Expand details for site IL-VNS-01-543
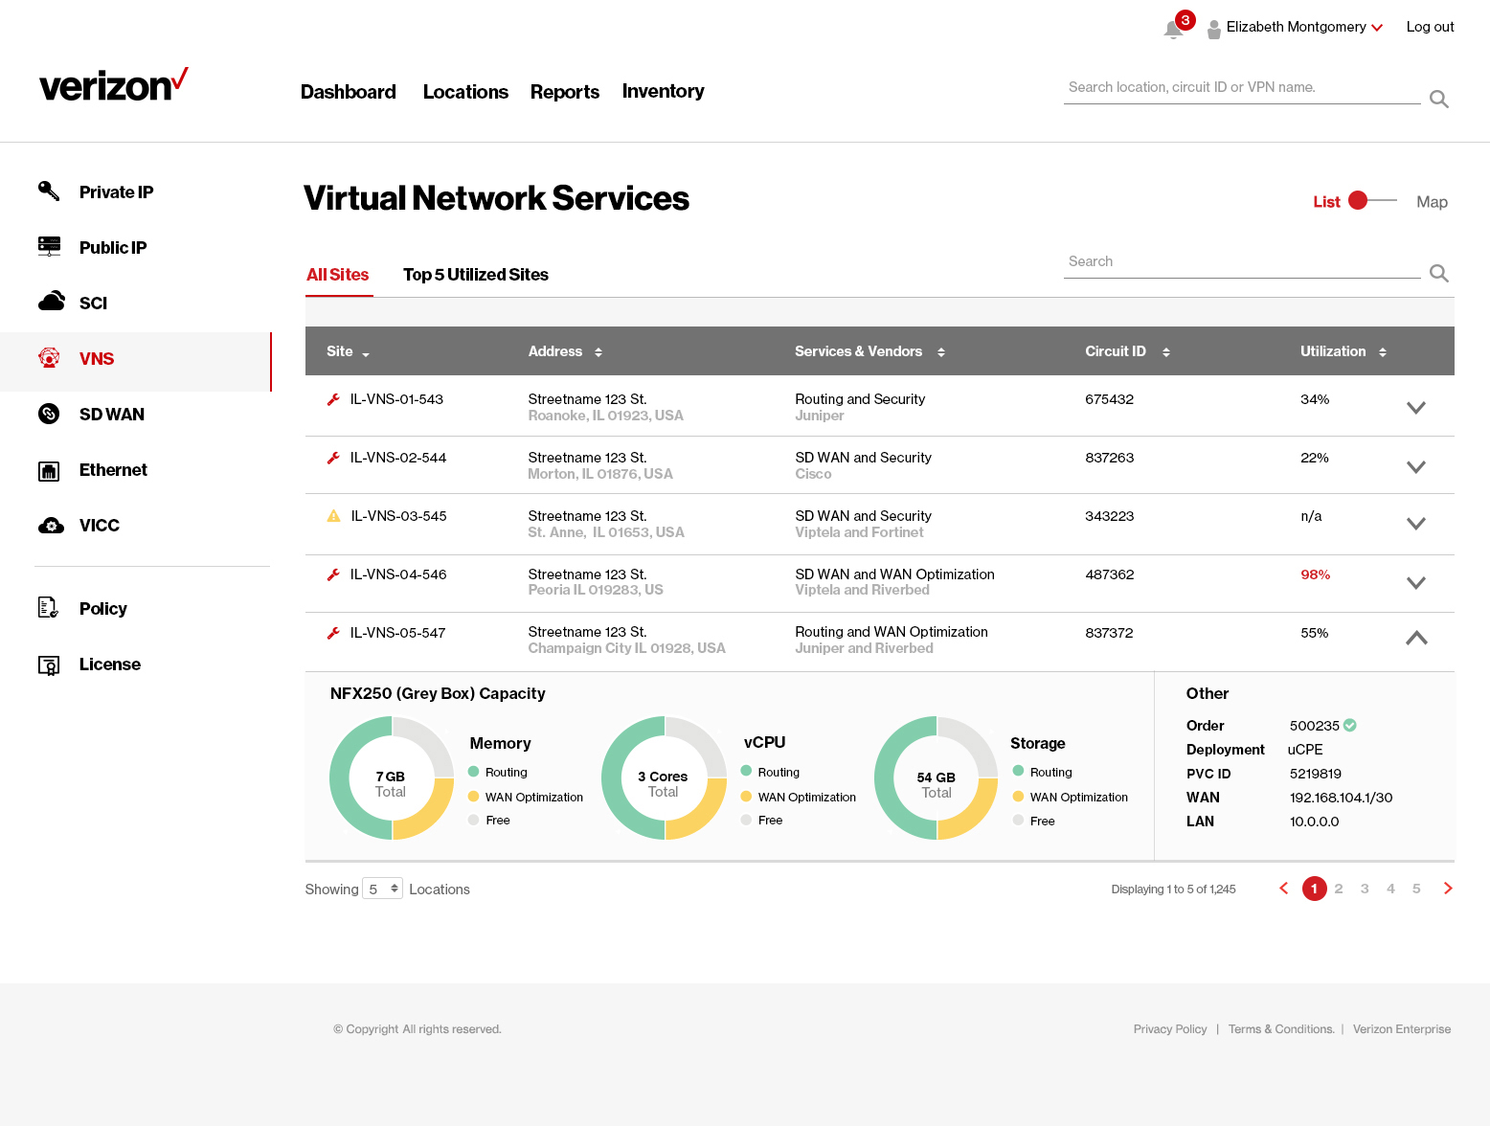Screen dimensions: 1490x1126 coord(1416,406)
